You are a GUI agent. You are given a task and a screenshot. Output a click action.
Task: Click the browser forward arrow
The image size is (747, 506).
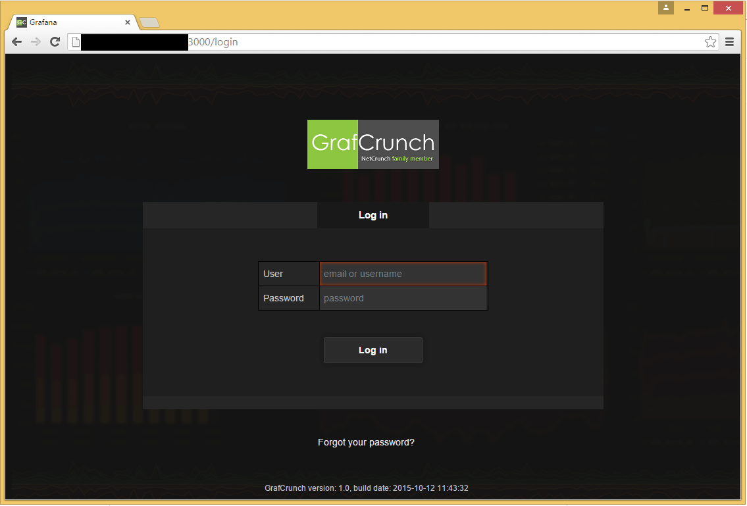[x=36, y=42]
